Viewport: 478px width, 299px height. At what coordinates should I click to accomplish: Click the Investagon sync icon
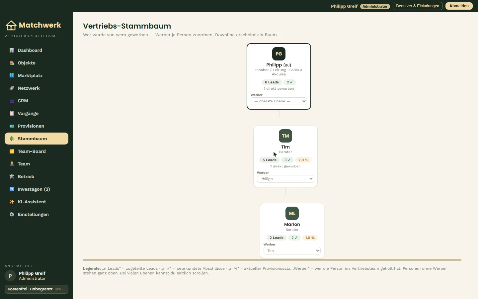[12, 189]
